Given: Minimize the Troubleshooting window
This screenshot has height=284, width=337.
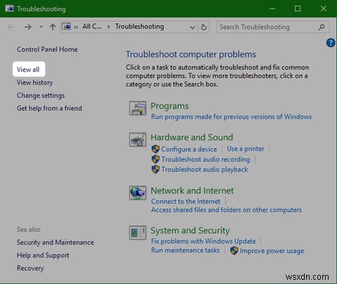Looking at the screenshot, I should pos(272,8).
